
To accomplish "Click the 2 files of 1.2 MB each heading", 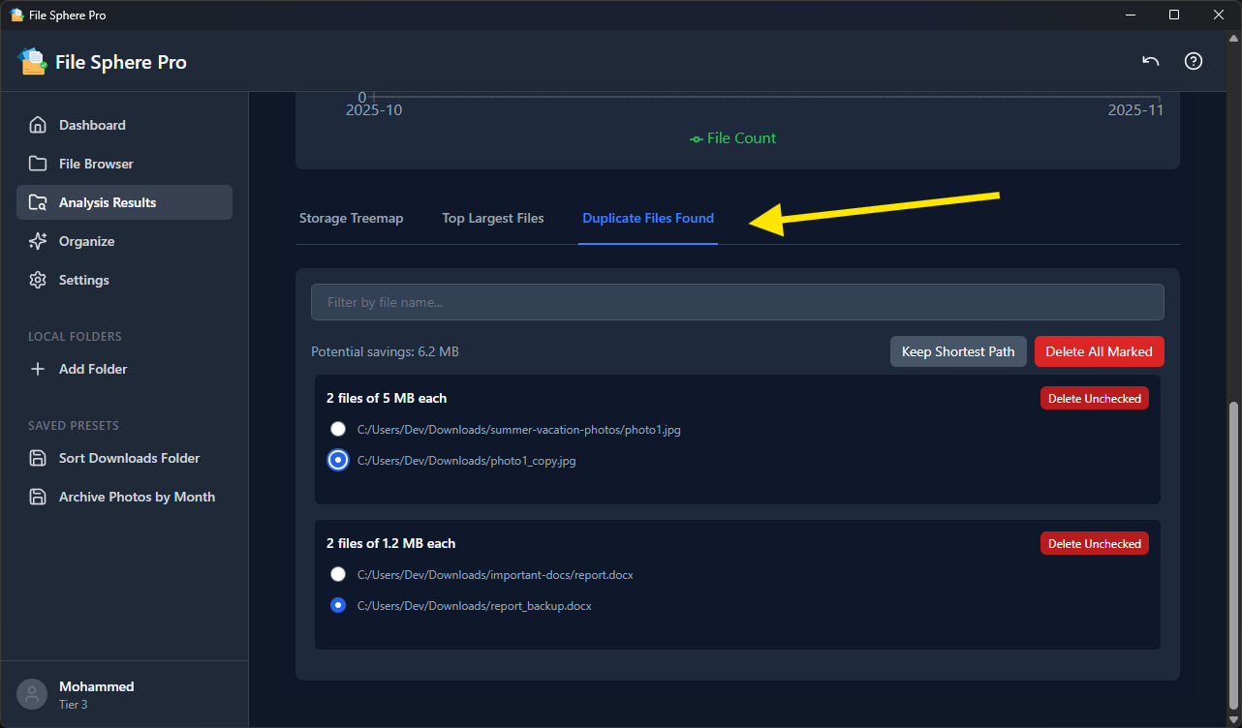I will (390, 543).
